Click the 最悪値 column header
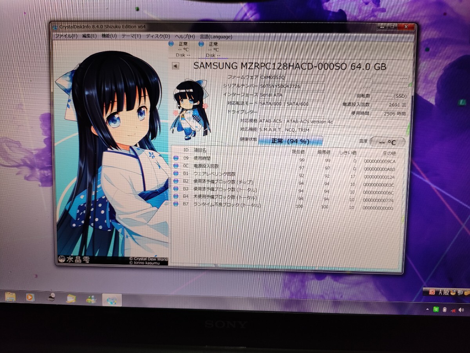Viewport: 470px width, 353px height. pos(324,152)
